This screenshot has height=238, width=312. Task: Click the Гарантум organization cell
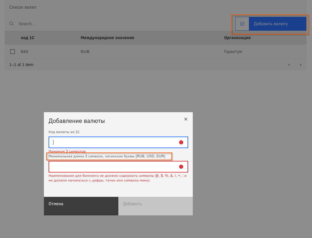point(233,52)
